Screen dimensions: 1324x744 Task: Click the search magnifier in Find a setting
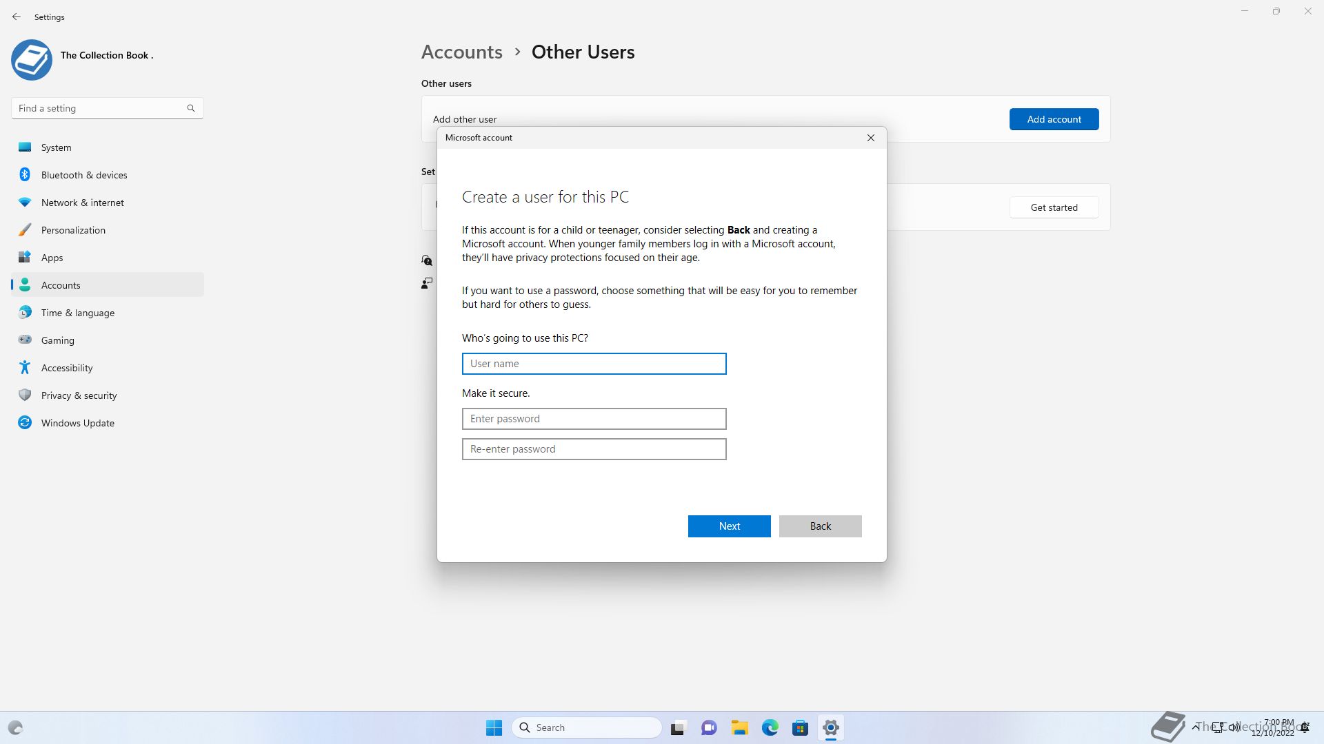pyautogui.click(x=191, y=108)
